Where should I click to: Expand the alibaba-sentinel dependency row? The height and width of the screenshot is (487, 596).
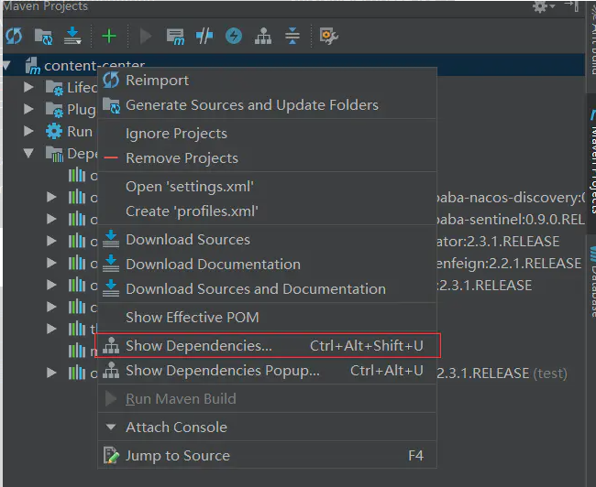point(51,219)
